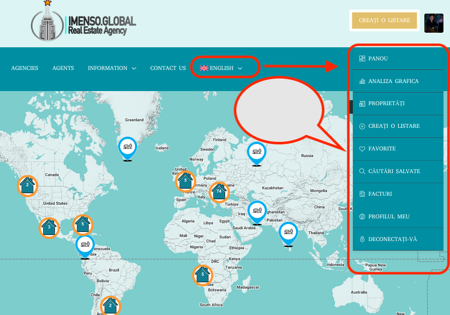
Task: Select the property pin over Russia
Action: coord(257,153)
